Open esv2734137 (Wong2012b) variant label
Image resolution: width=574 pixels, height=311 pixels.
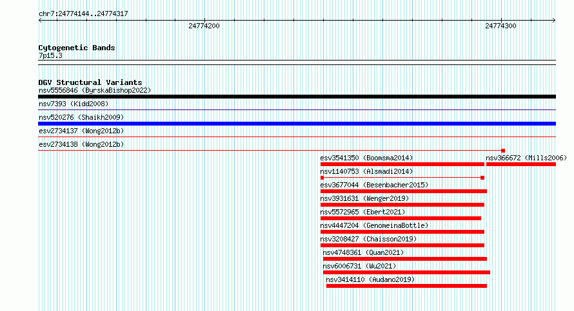pyautogui.click(x=81, y=131)
